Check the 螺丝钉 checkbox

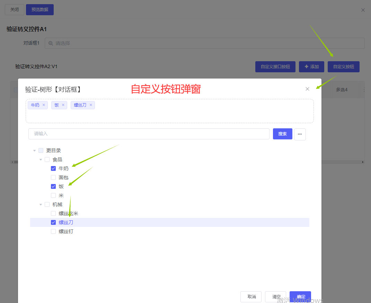point(53,231)
